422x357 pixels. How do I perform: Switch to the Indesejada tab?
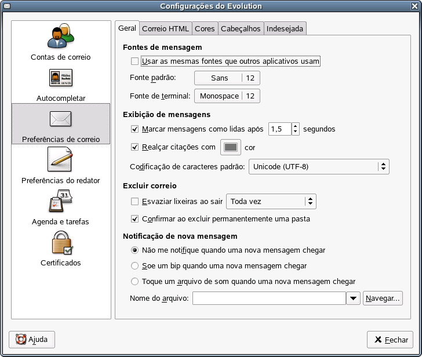(x=285, y=28)
